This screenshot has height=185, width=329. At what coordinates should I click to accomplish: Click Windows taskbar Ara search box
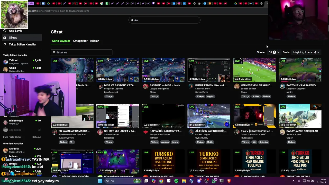[x=123, y=181]
